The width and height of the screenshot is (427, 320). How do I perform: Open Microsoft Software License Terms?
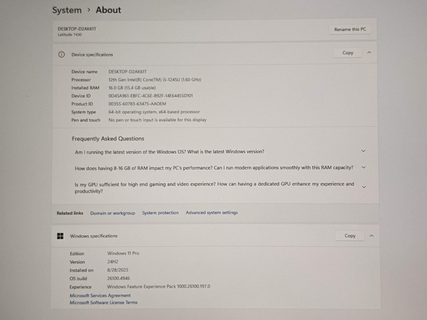104,302
